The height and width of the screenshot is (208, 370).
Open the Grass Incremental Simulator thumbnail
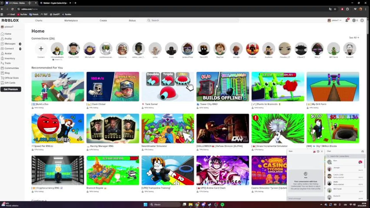click(x=278, y=129)
